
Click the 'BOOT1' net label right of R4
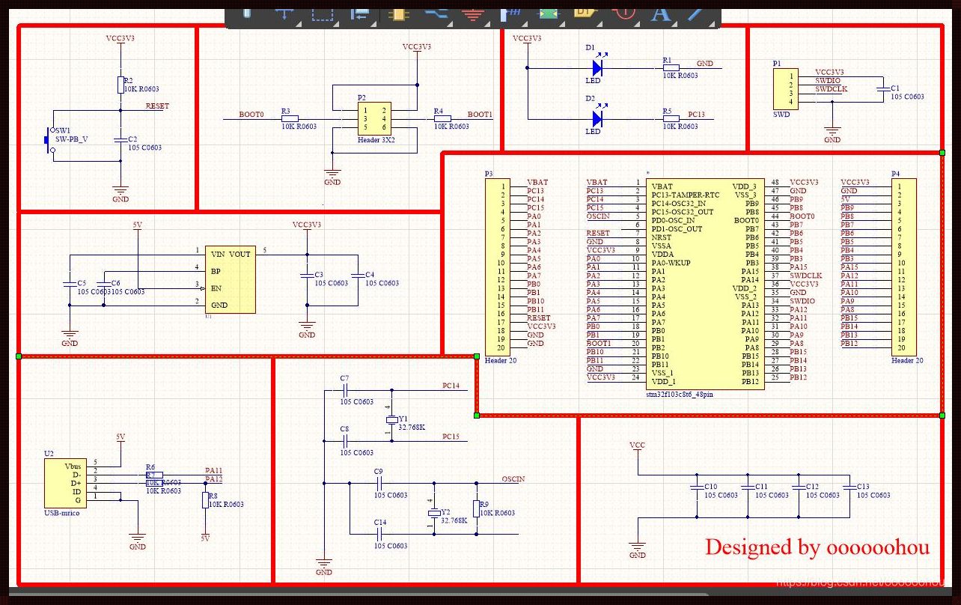(481, 115)
